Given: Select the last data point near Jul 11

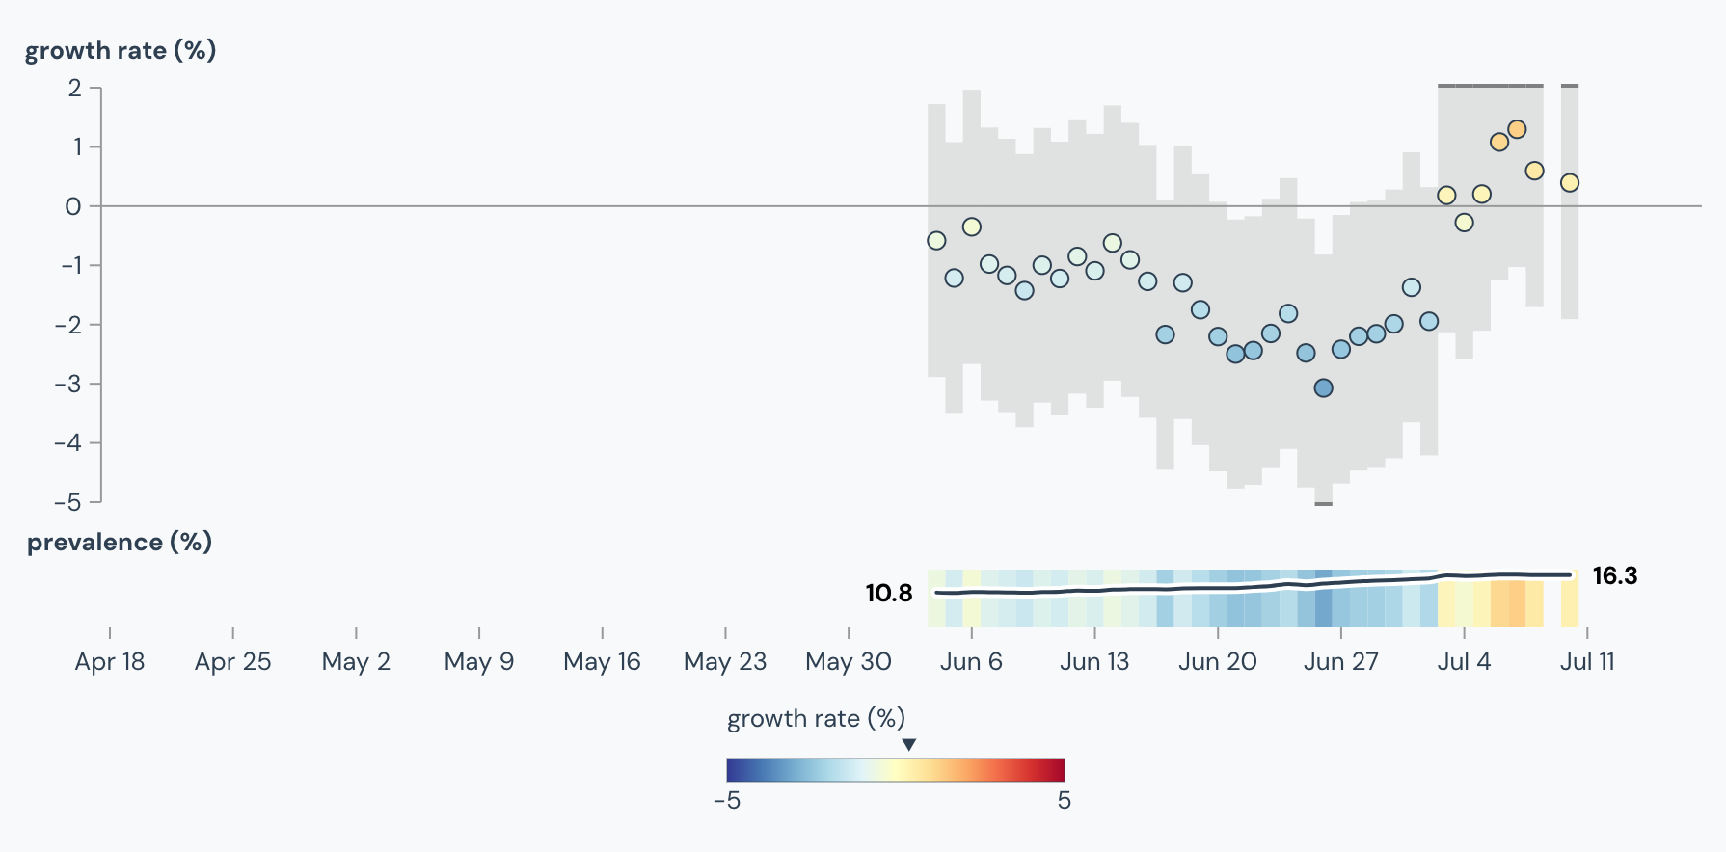Looking at the screenshot, I should click(x=1570, y=183).
